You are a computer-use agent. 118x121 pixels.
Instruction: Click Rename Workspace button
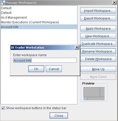(x=98, y=51)
